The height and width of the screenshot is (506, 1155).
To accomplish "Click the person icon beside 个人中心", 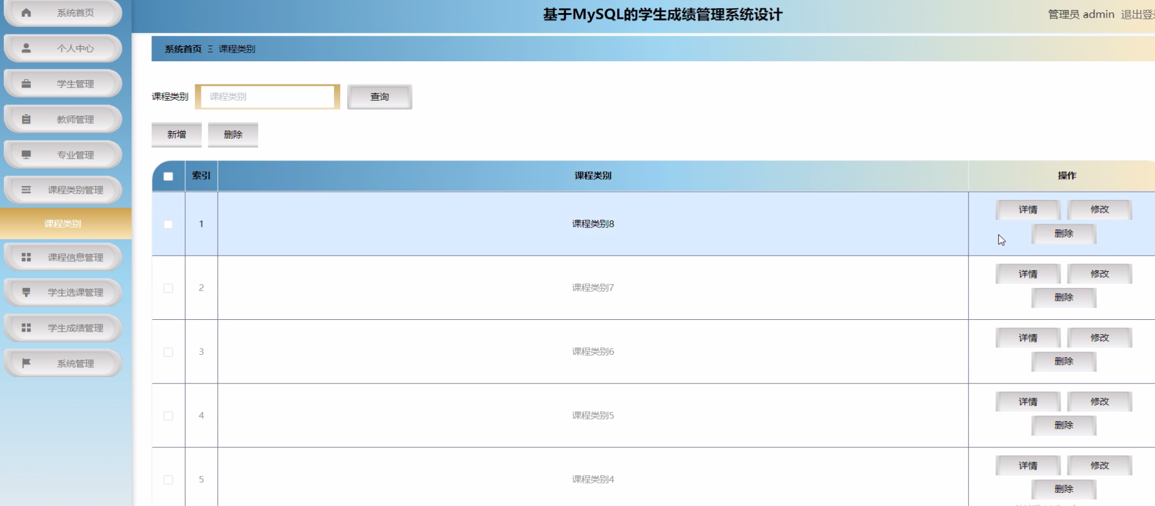I will (x=26, y=48).
